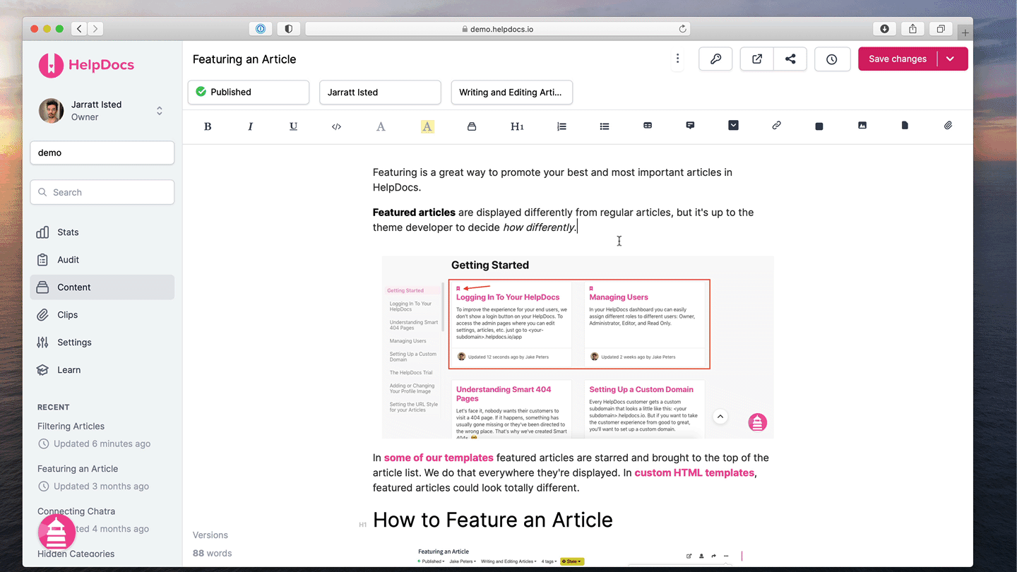The width and height of the screenshot is (1017, 572).
Task: Click the share article icon
Action: pyautogui.click(x=790, y=59)
